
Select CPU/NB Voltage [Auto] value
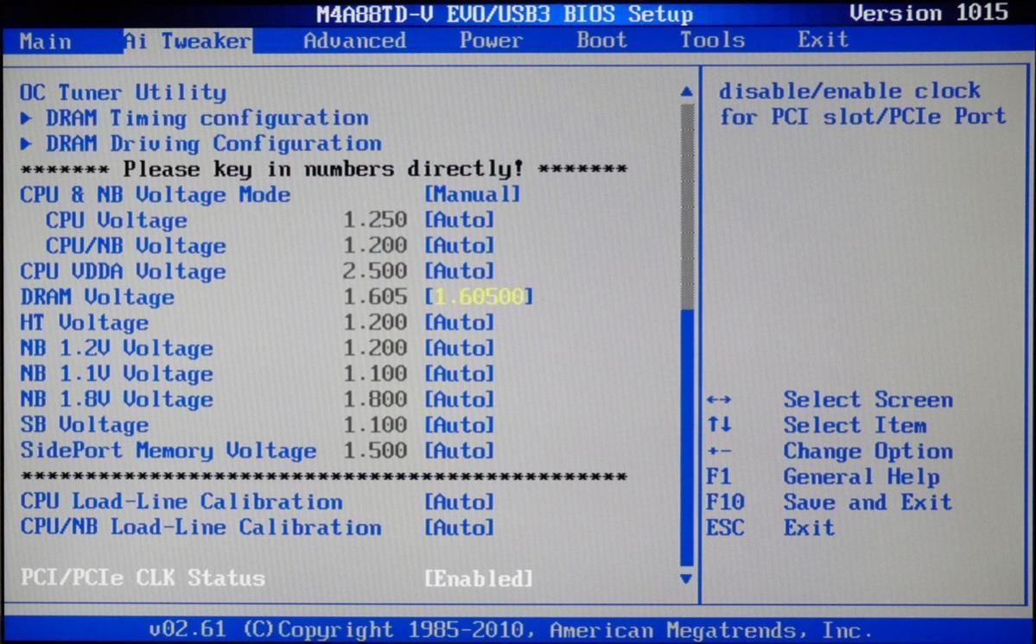coord(459,245)
